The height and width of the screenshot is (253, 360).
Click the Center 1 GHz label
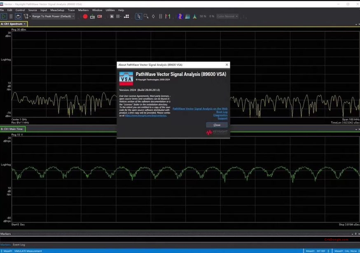tap(19, 119)
